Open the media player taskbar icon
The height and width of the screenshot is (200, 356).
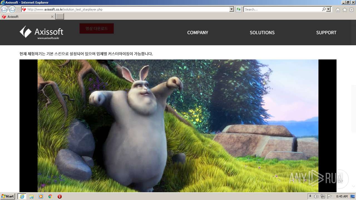click(41, 196)
